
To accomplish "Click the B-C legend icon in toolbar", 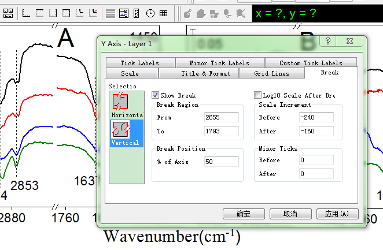I will 123,13.
